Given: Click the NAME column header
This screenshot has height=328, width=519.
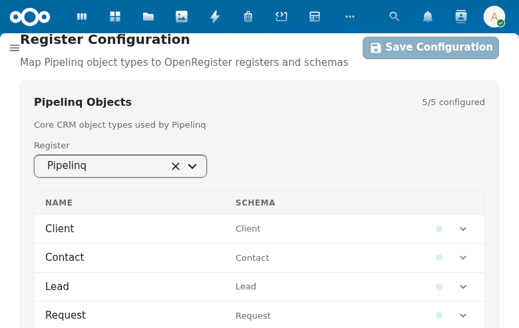Looking at the screenshot, I should point(59,202).
